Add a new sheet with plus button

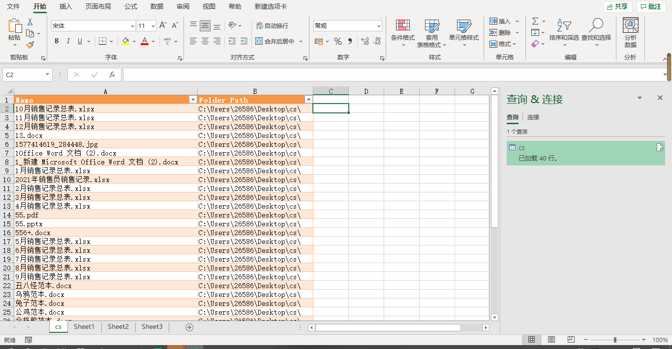coord(189,327)
